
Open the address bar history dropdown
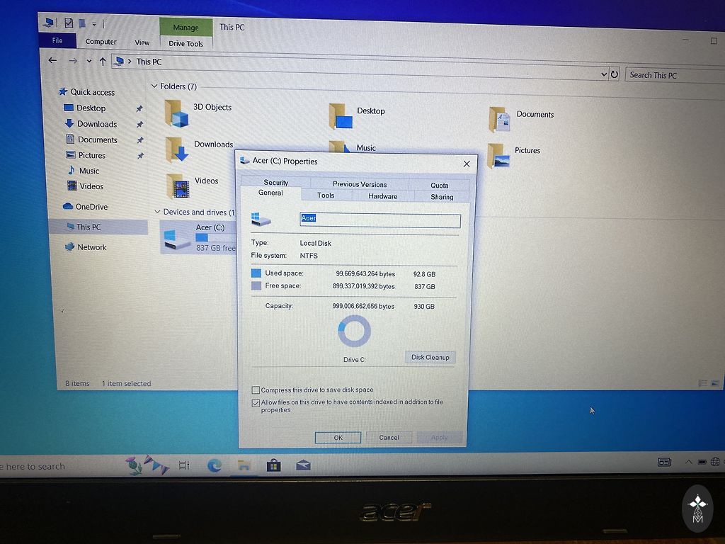pyautogui.click(x=603, y=74)
